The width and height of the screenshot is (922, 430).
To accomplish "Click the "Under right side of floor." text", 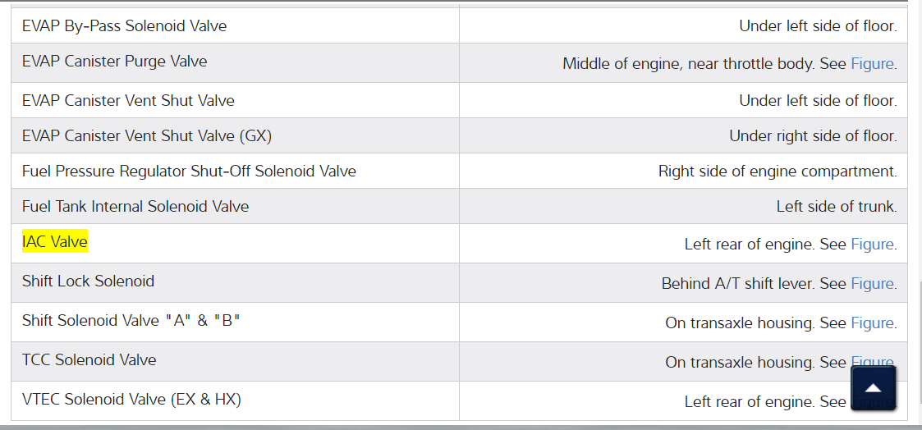I will [812, 136].
